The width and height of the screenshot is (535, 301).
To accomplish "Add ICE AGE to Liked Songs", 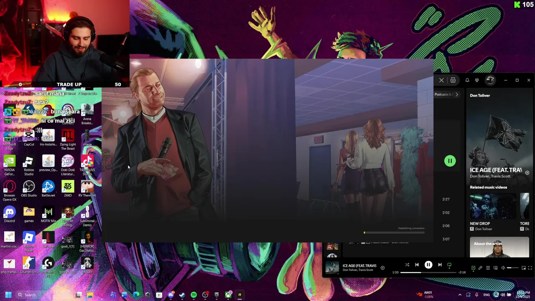I will tap(382, 268).
